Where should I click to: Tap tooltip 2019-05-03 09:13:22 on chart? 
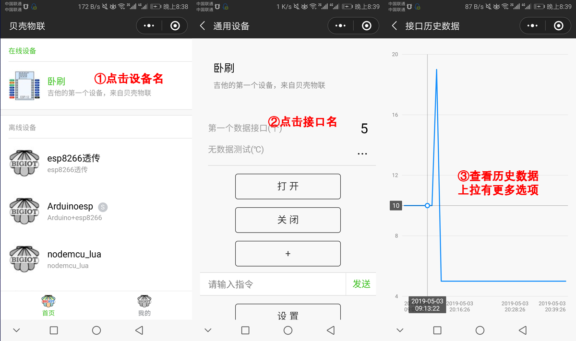[x=427, y=305]
